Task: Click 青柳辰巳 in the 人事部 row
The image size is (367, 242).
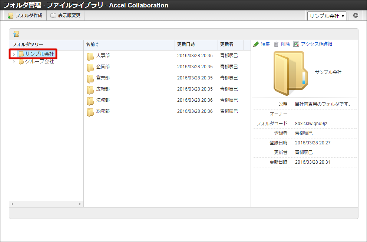Action: [229, 56]
